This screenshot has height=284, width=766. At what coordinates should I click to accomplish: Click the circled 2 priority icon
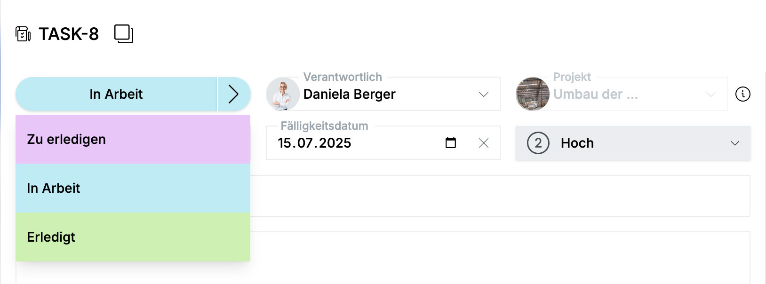click(538, 143)
